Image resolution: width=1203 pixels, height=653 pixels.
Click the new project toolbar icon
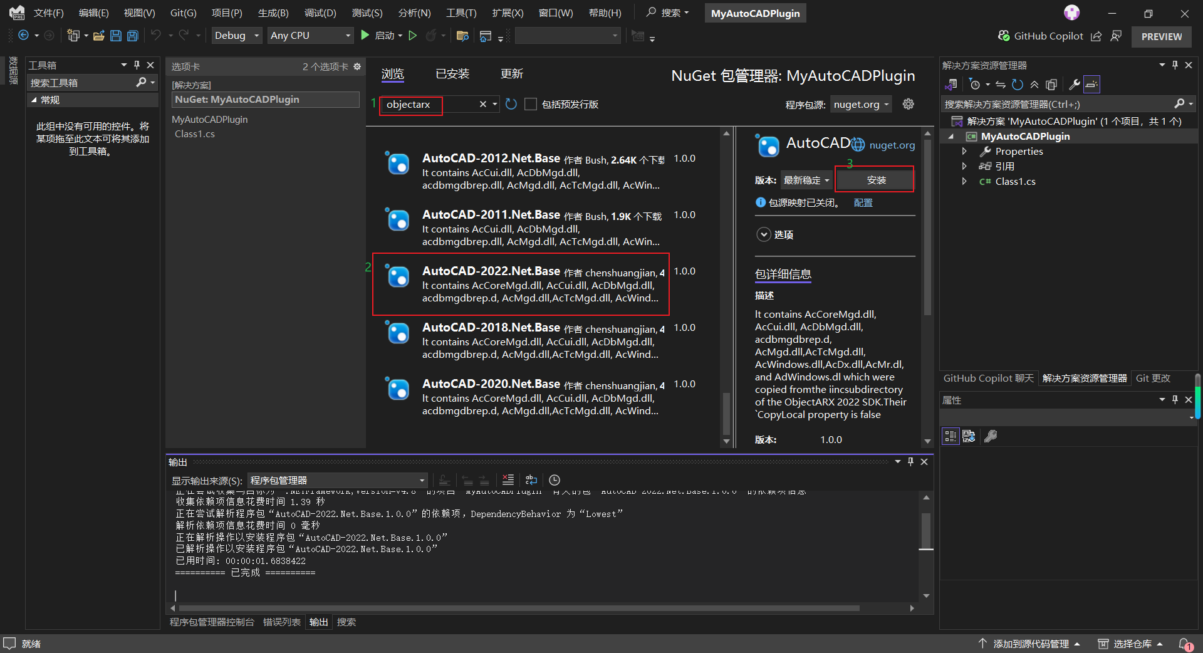coord(73,36)
